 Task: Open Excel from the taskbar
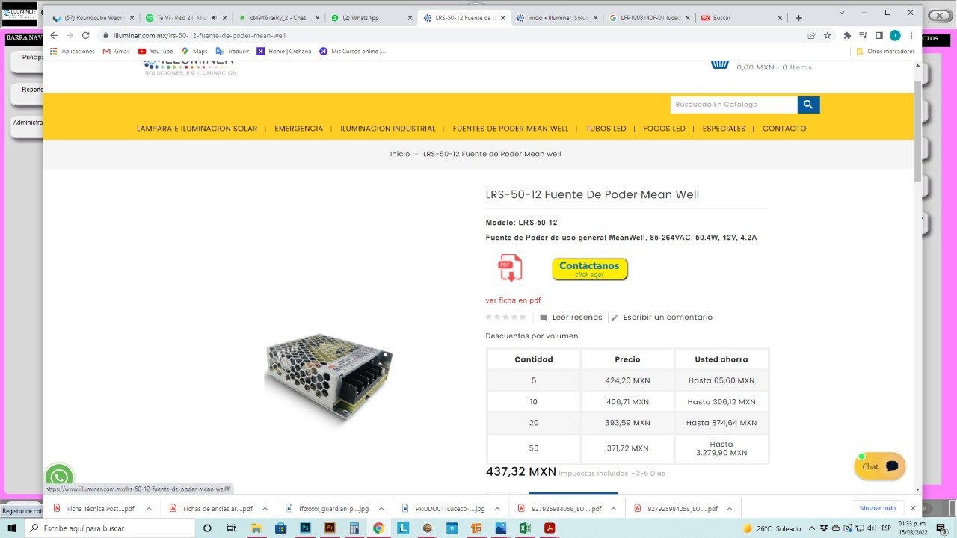click(525, 528)
